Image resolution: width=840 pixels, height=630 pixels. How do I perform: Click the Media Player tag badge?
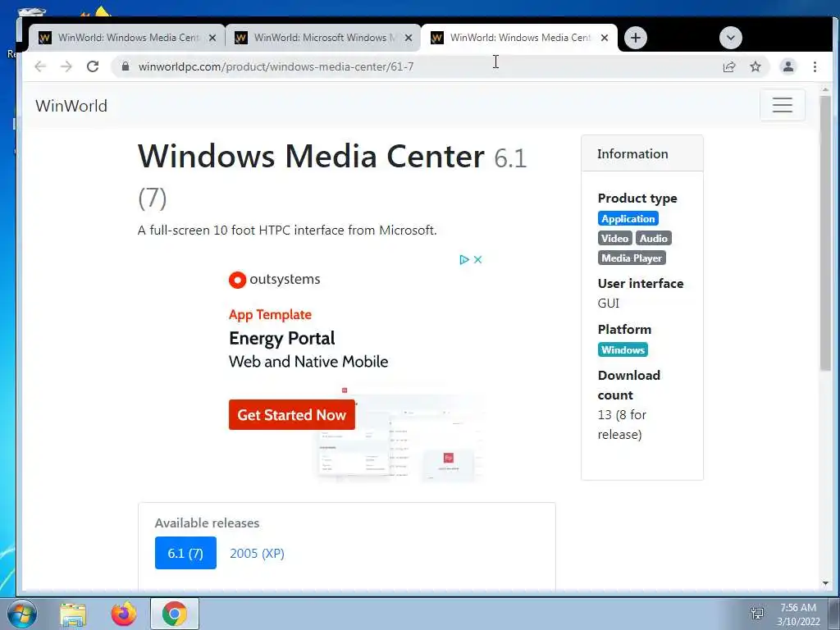(x=632, y=258)
